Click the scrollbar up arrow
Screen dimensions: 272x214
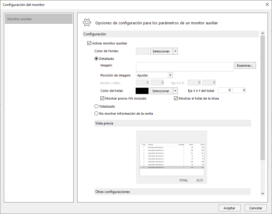click(262, 33)
